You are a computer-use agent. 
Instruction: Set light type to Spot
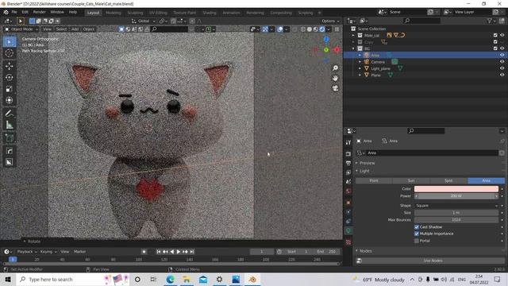point(448,180)
